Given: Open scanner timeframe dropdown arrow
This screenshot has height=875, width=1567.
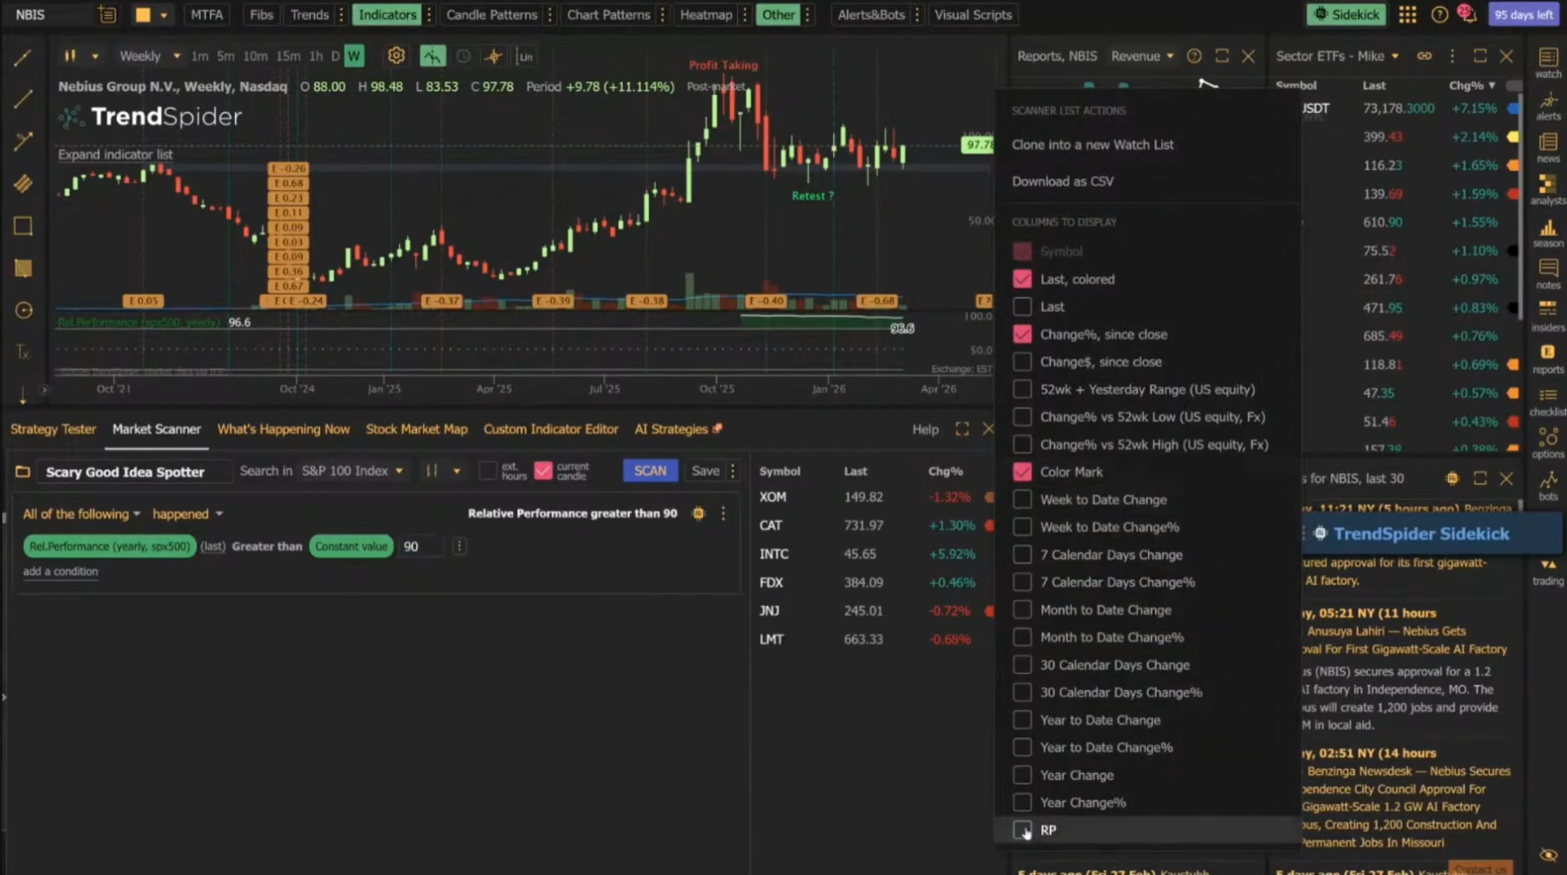Looking at the screenshot, I should point(456,470).
